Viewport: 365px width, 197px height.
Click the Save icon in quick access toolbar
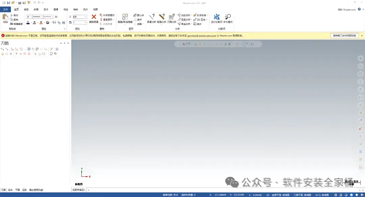pyautogui.click(x=8, y=3)
